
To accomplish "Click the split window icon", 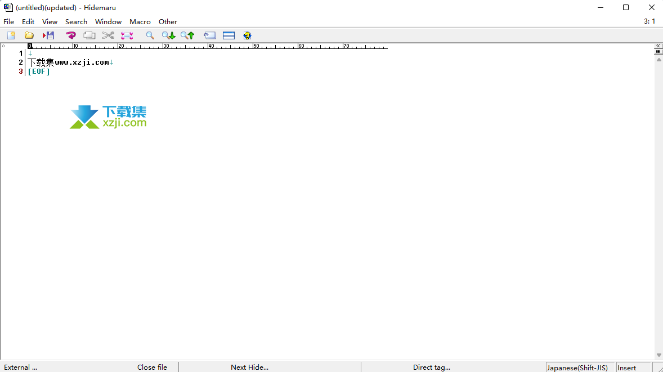I will (x=229, y=35).
